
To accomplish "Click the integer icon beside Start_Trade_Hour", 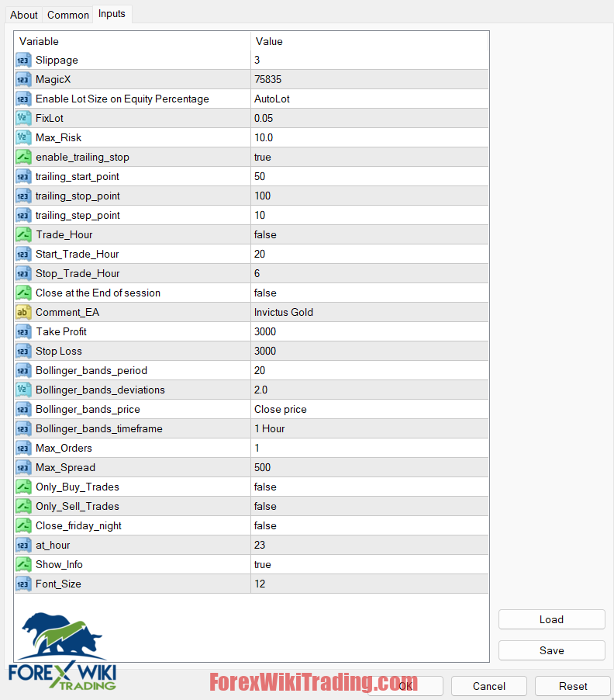I will 23,255.
